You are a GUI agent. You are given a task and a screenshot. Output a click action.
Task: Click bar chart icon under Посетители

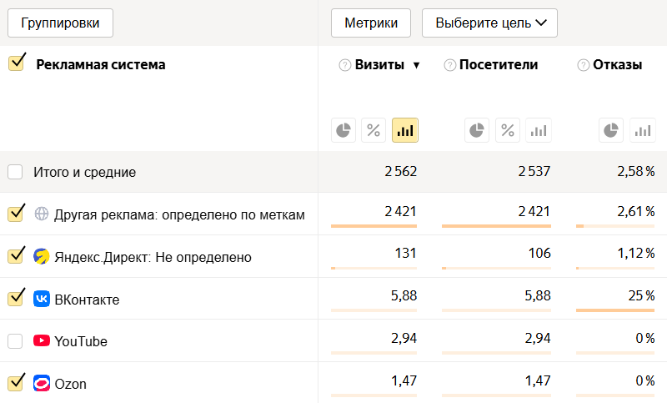[x=539, y=130]
